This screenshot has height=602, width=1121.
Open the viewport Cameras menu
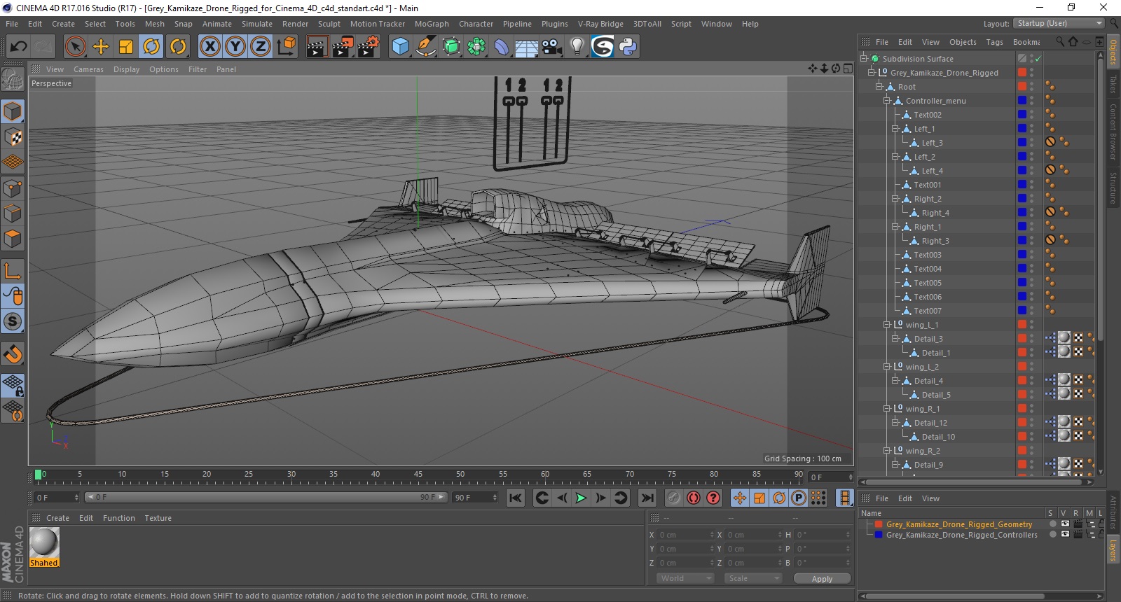pyautogui.click(x=88, y=69)
